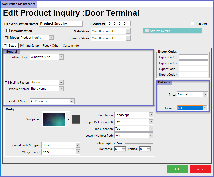This screenshot has width=214, height=177.
Task: Tick the Is WorkStation checkbox
Action: 8,31
